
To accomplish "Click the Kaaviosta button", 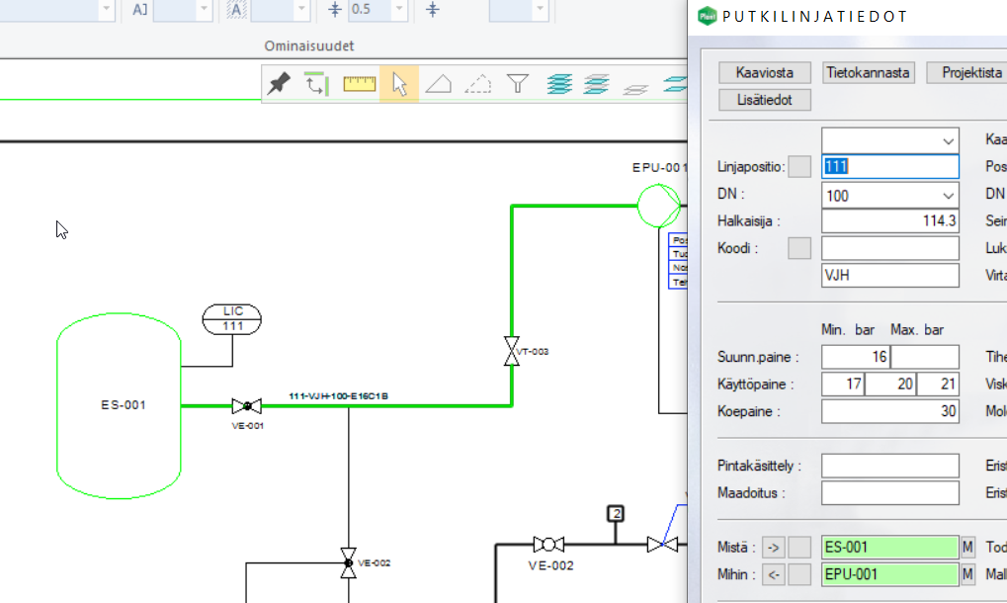I will (x=765, y=72).
